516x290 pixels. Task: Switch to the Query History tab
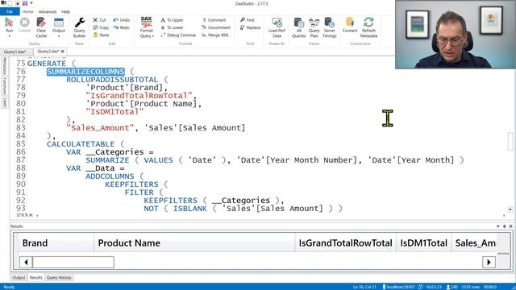[x=59, y=278]
